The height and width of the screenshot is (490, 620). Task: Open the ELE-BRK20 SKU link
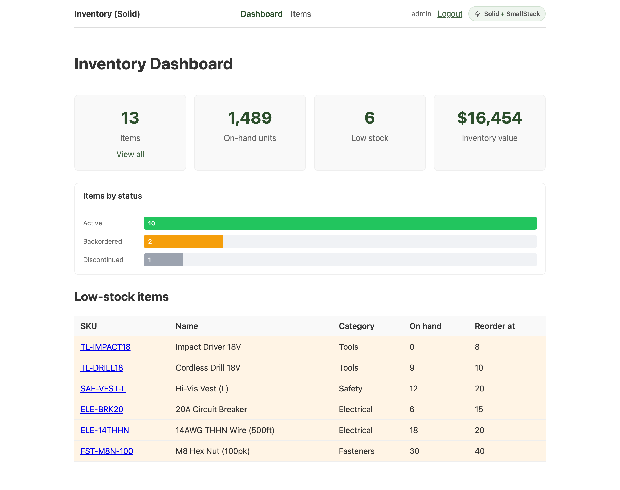(x=102, y=409)
